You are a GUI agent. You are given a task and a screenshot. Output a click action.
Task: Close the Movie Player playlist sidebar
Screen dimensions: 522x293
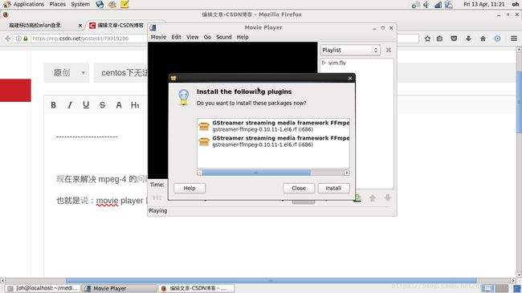[x=389, y=50]
